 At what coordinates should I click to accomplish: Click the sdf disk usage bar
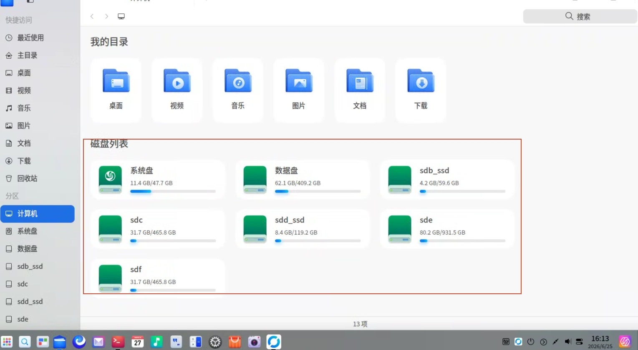(173, 290)
